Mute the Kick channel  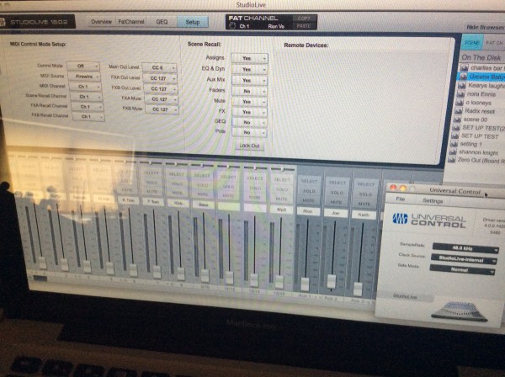(x=177, y=193)
